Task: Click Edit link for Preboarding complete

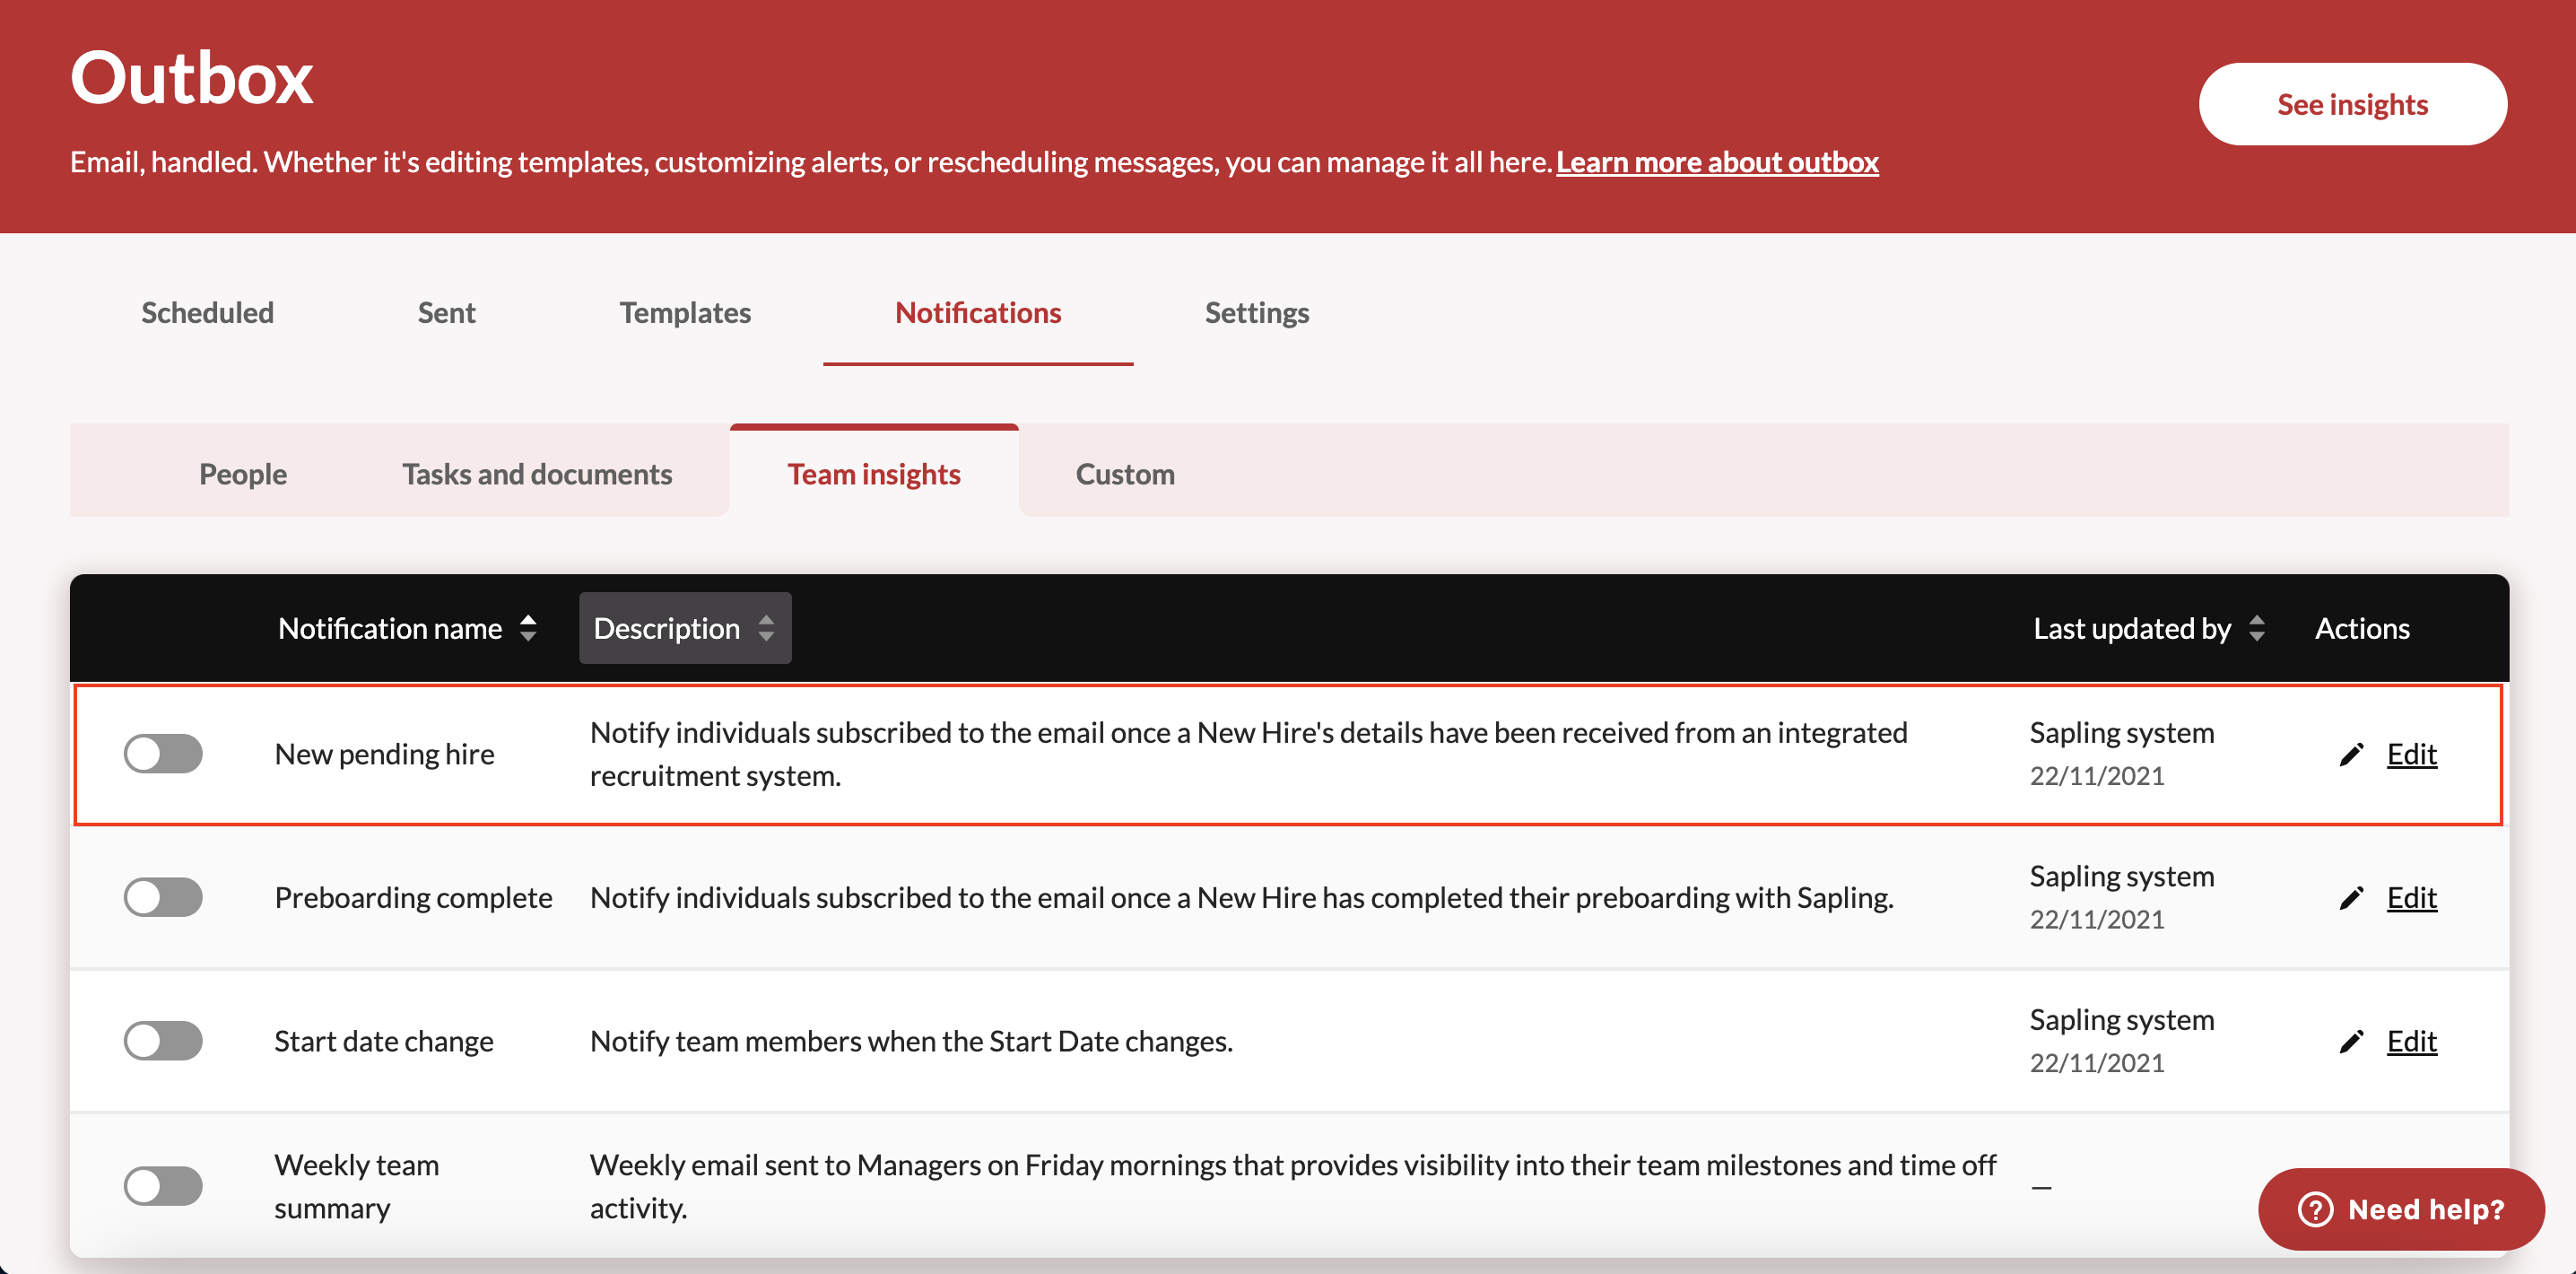Action: [2411, 898]
